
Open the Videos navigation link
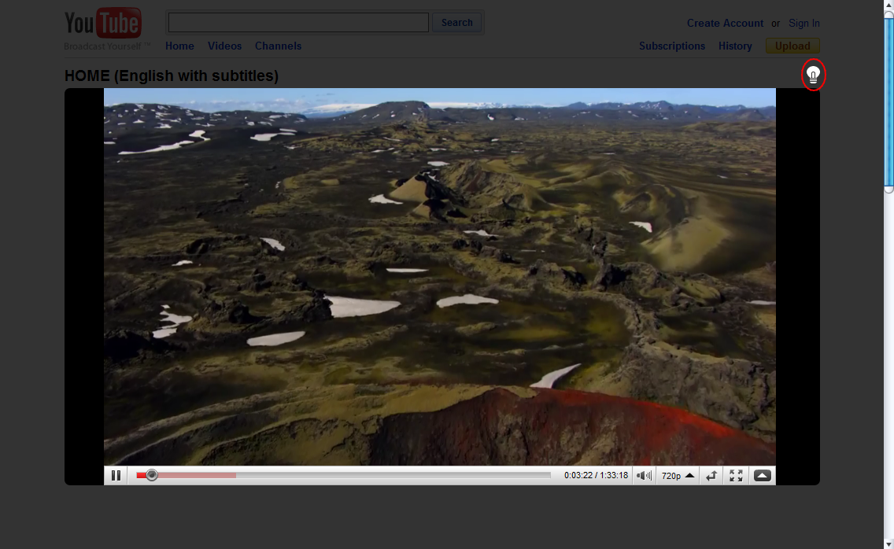click(224, 46)
